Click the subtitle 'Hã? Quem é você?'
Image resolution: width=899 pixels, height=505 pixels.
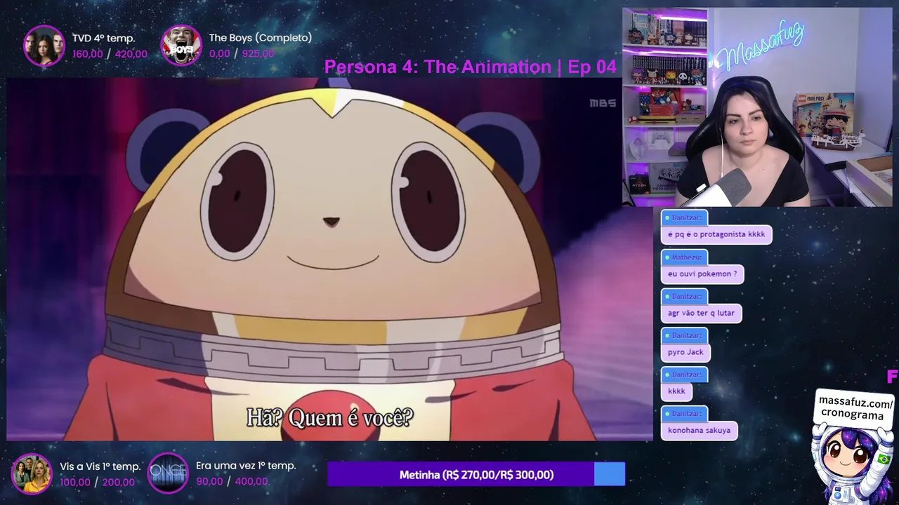coord(329,417)
